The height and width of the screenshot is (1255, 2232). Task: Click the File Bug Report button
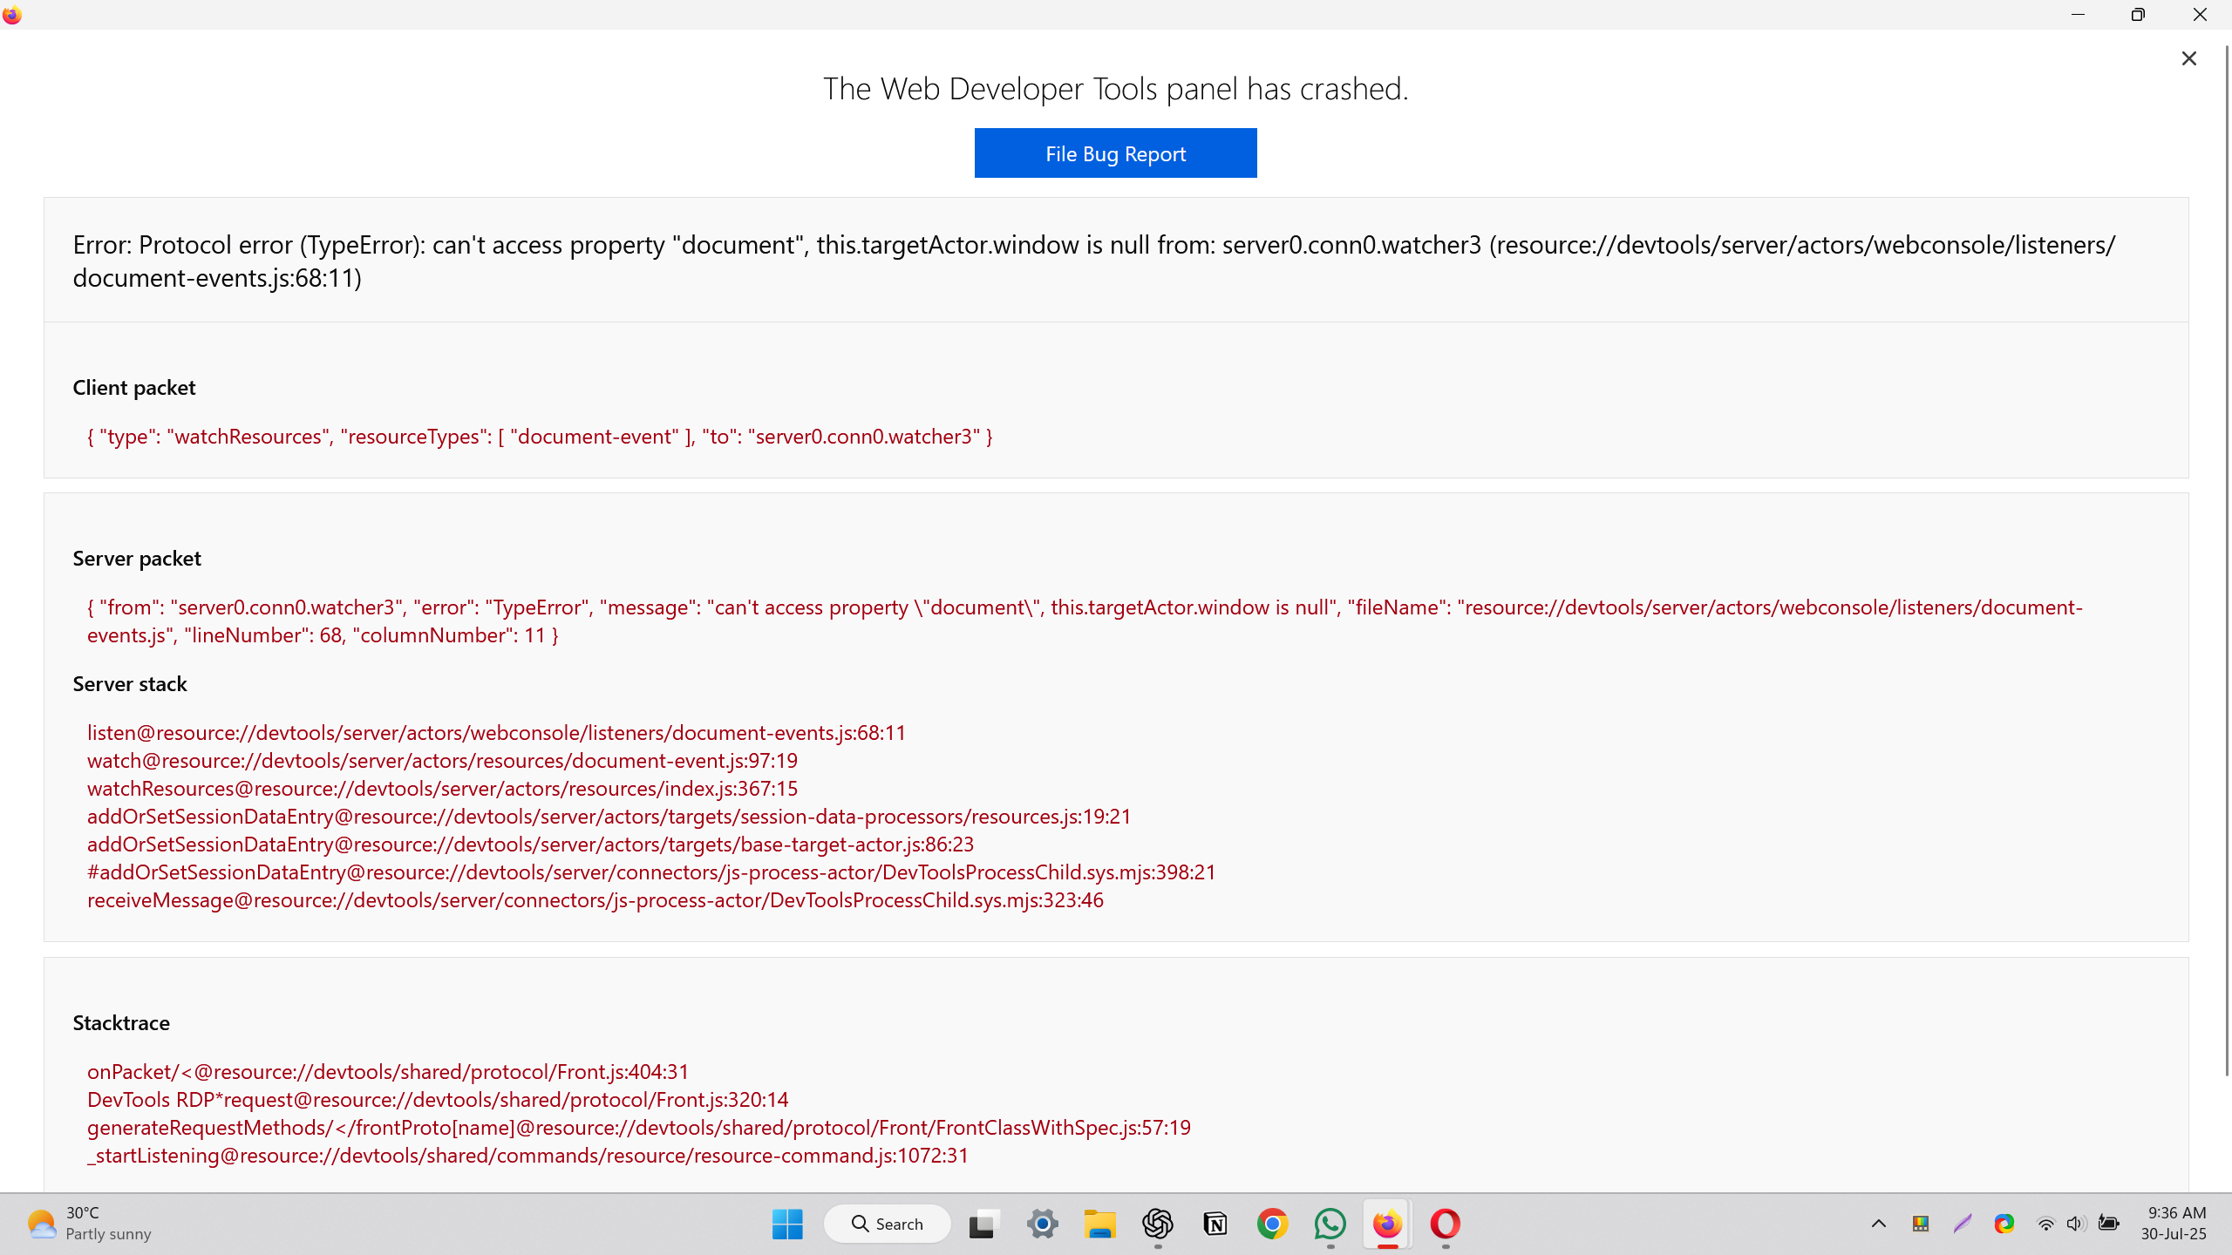[1115, 153]
